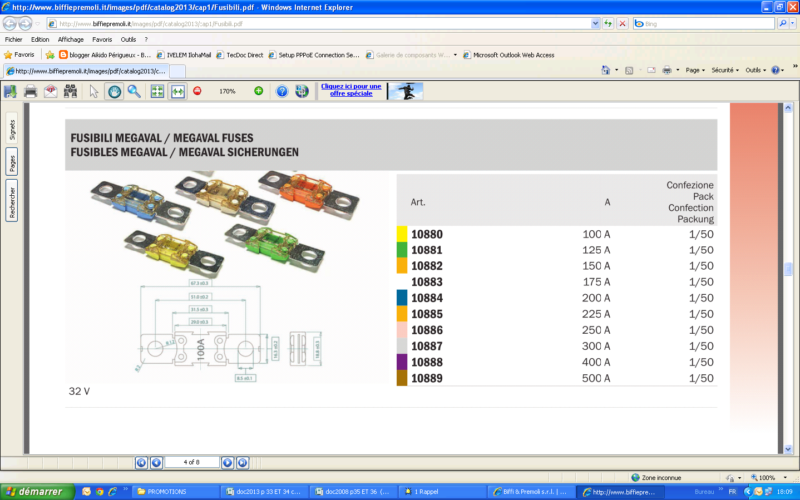Open search provider dropdown arrow
This screenshot has width=800, height=500.
[x=793, y=23]
